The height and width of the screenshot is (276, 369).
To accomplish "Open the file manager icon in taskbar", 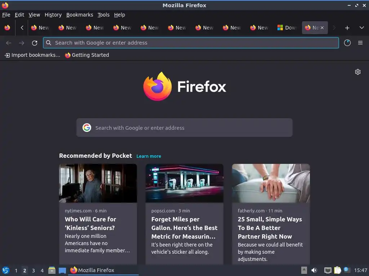I will 52,270.
